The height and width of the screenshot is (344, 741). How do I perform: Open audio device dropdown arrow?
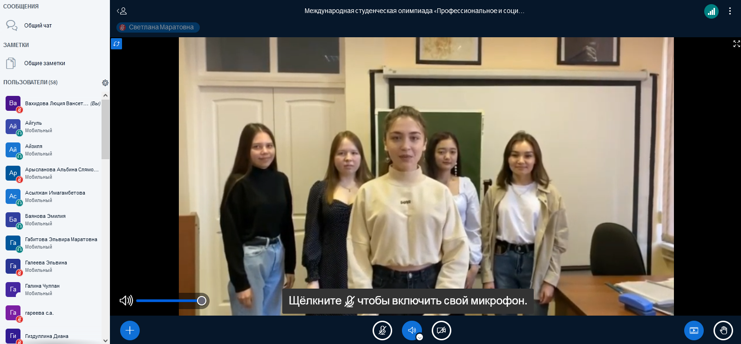420,337
